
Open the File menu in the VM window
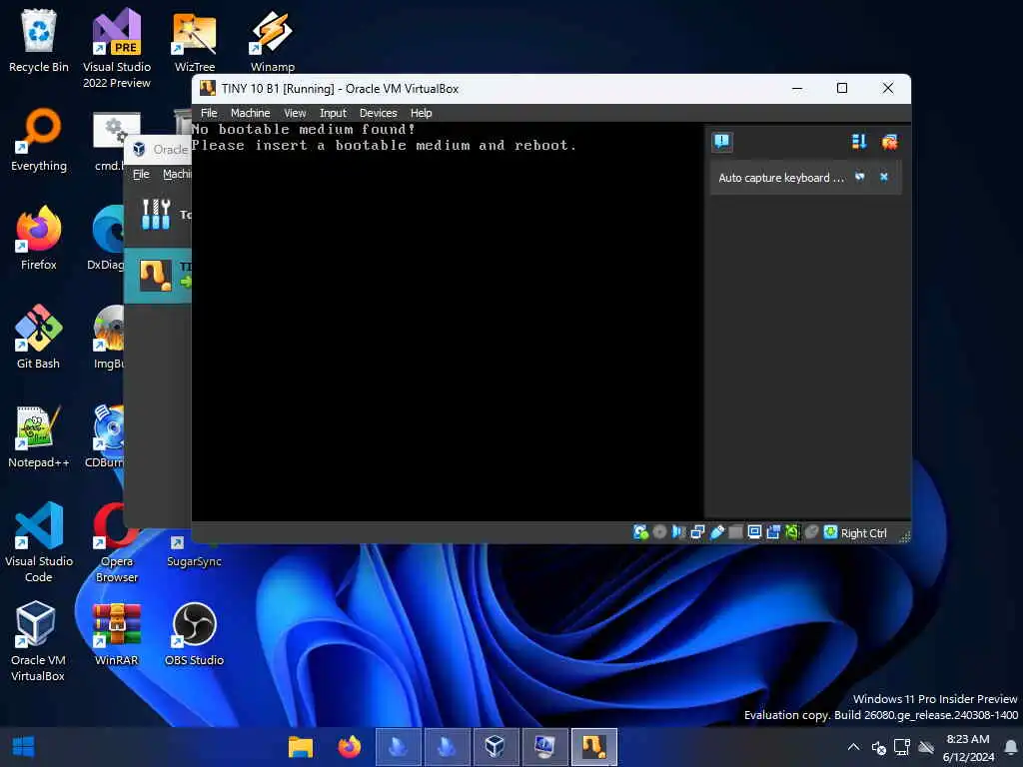(x=209, y=113)
